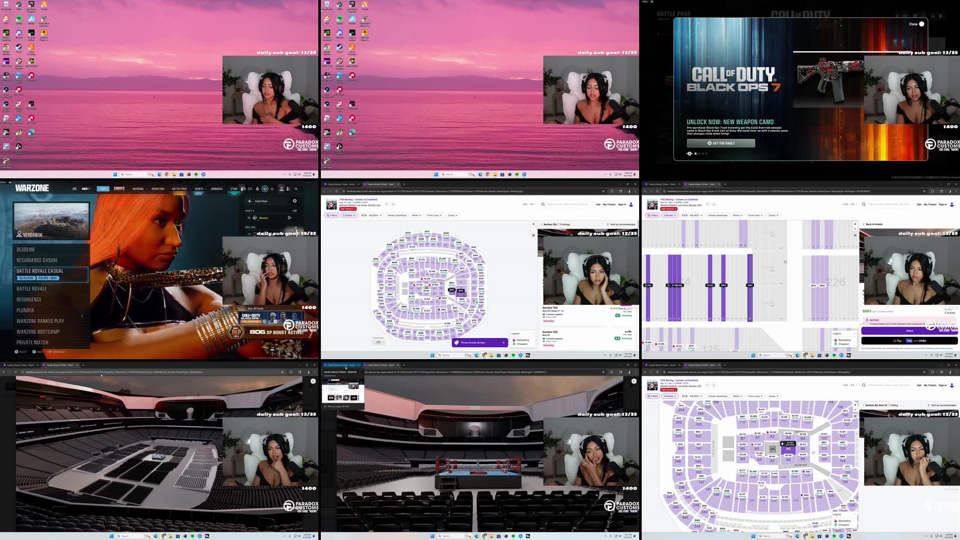Open PRIVATE MATCH in Warzone menu
Viewport: 960px width, 540px height.
[51, 343]
